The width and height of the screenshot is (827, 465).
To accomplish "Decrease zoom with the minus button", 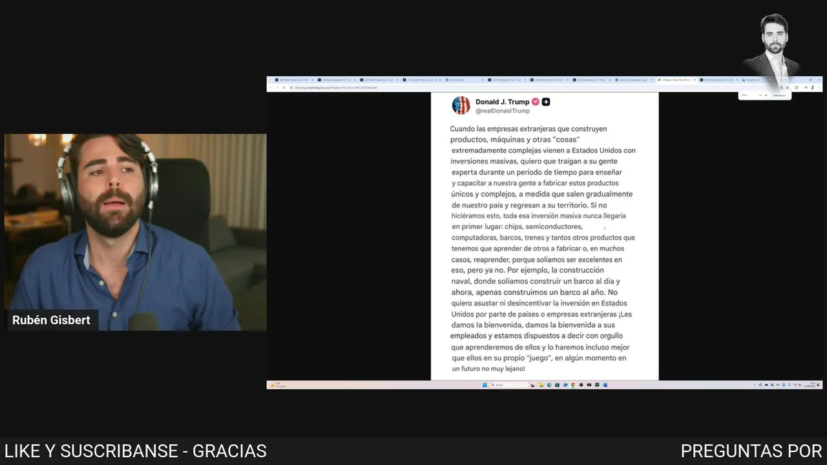I will coord(760,96).
